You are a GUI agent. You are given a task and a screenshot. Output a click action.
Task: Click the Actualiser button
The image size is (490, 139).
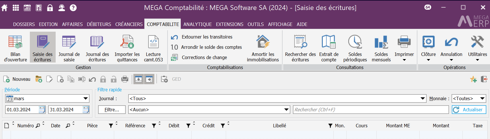coord(469,110)
